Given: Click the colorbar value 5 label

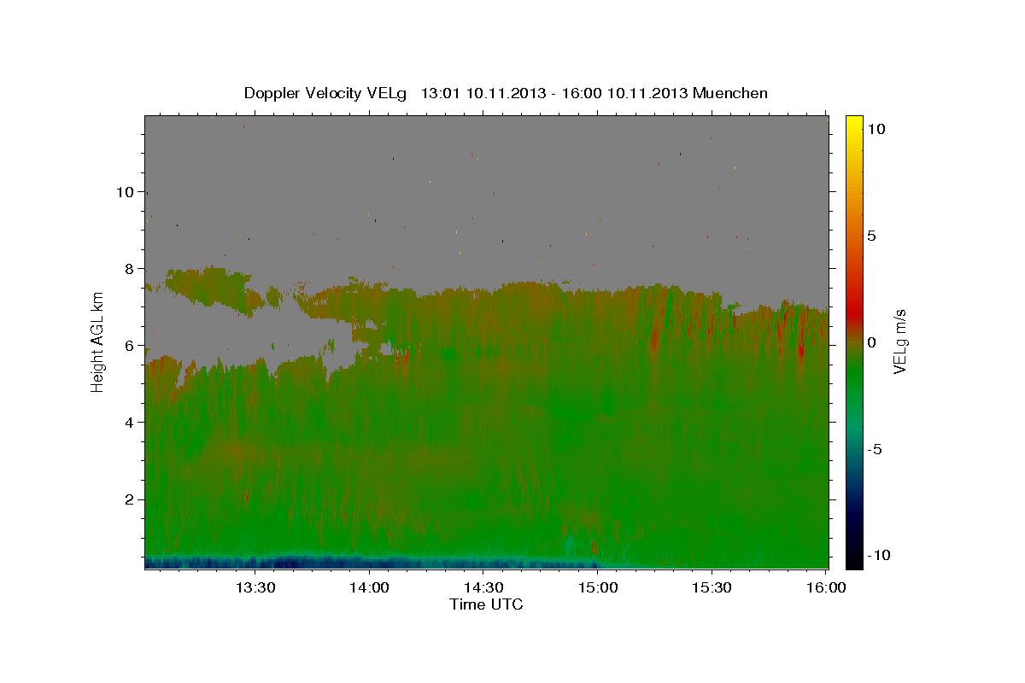Looking at the screenshot, I should [872, 236].
